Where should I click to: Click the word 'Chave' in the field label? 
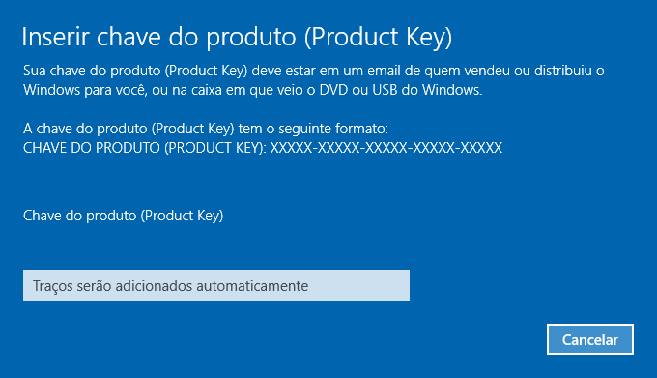[42, 216]
